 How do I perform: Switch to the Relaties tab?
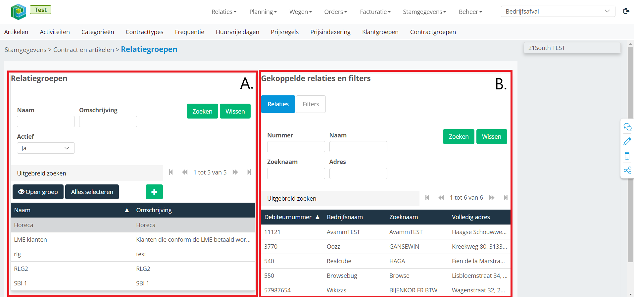coord(278,104)
